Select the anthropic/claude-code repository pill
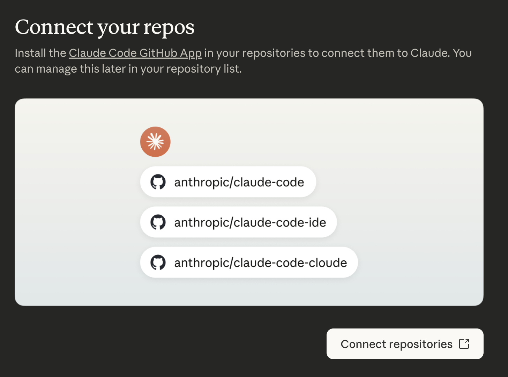This screenshot has width=508, height=377. coord(228,182)
